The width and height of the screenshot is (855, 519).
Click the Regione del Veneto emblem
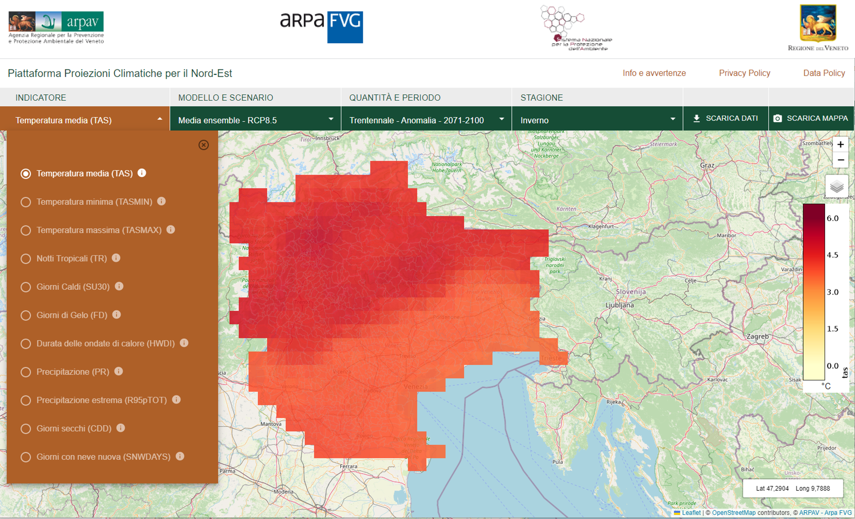tap(818, 28)
